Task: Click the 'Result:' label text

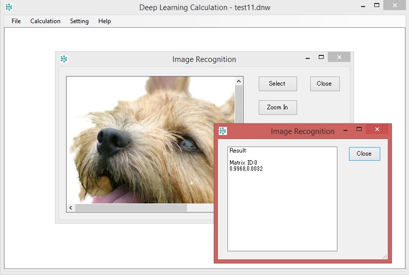Action: [238, 151]
